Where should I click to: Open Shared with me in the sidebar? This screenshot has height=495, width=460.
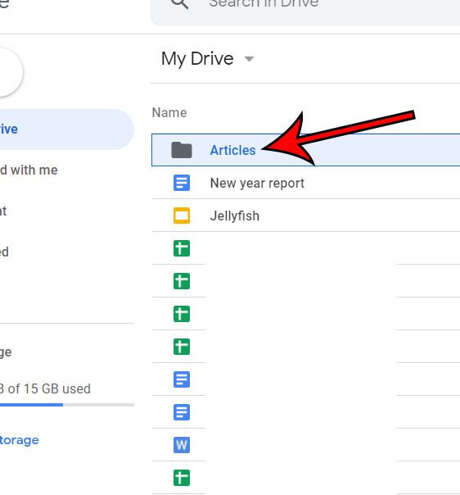click(x=29, y=170)
